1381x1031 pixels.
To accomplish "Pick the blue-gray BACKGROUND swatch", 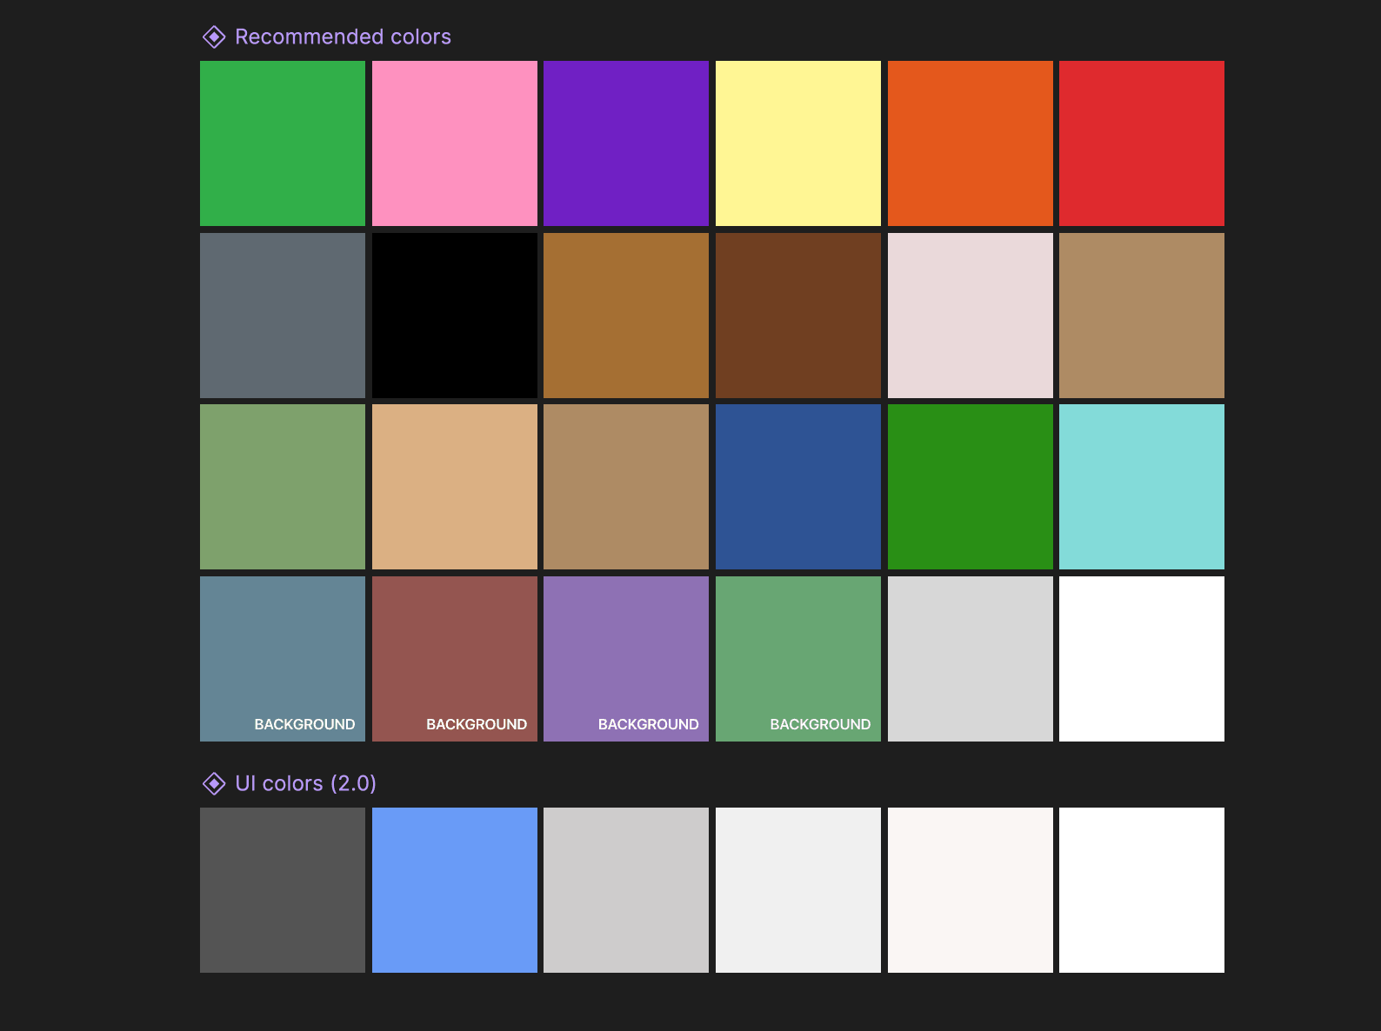I will tap(283, 658).
